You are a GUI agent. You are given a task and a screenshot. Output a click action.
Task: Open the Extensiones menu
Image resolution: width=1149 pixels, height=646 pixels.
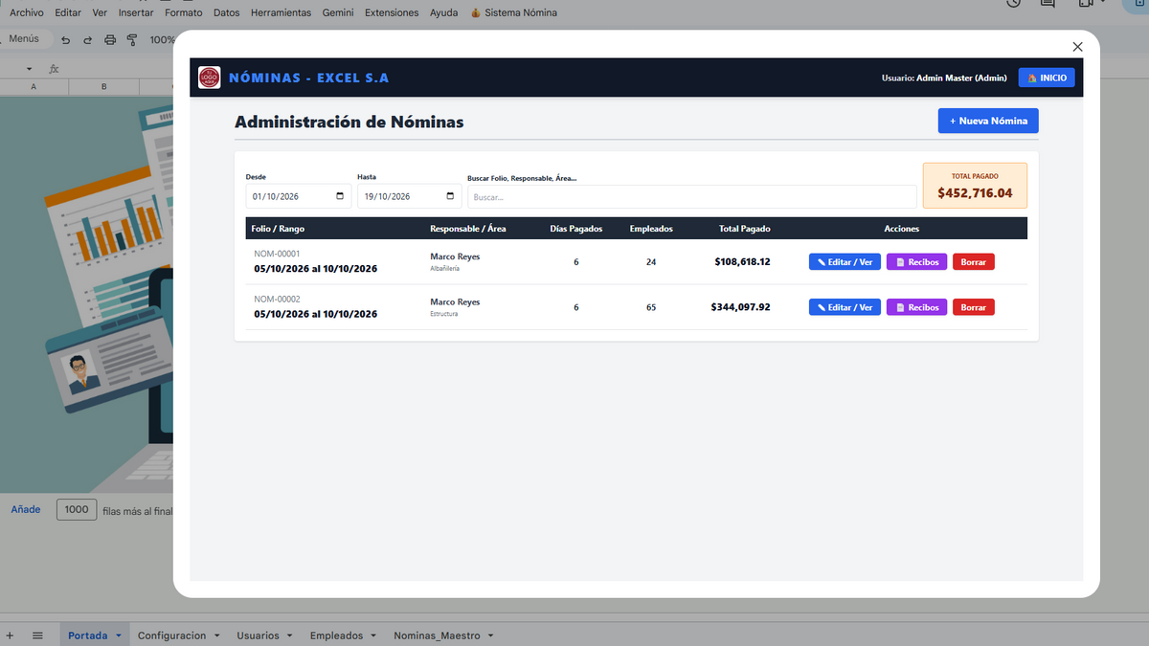[x=392, y=12]
